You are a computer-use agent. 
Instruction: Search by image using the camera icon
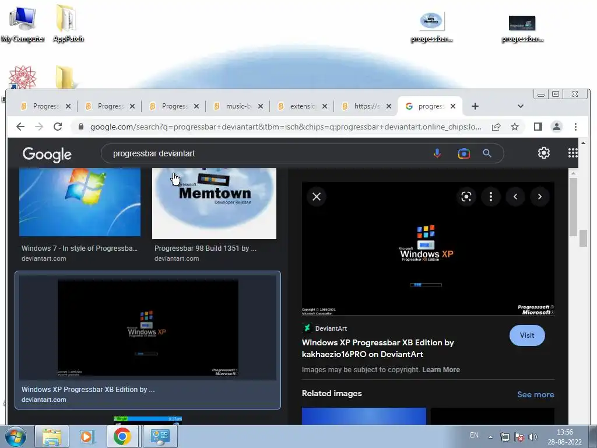[463, 153]
